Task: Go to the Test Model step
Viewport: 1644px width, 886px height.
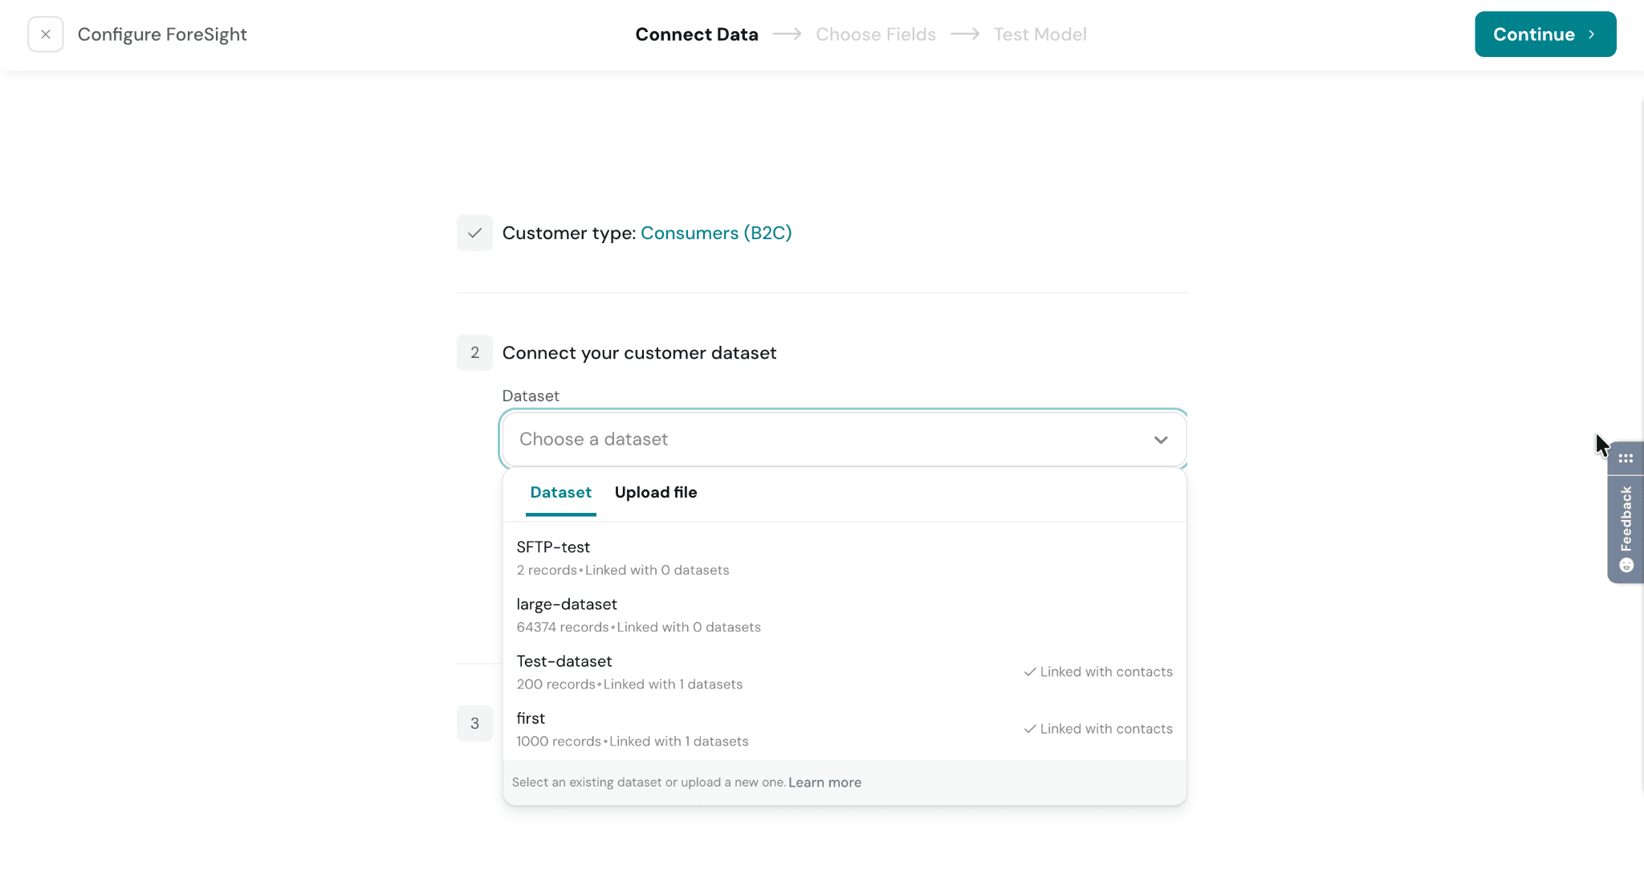Action: pyautogui.click(x=1040, y=35)
